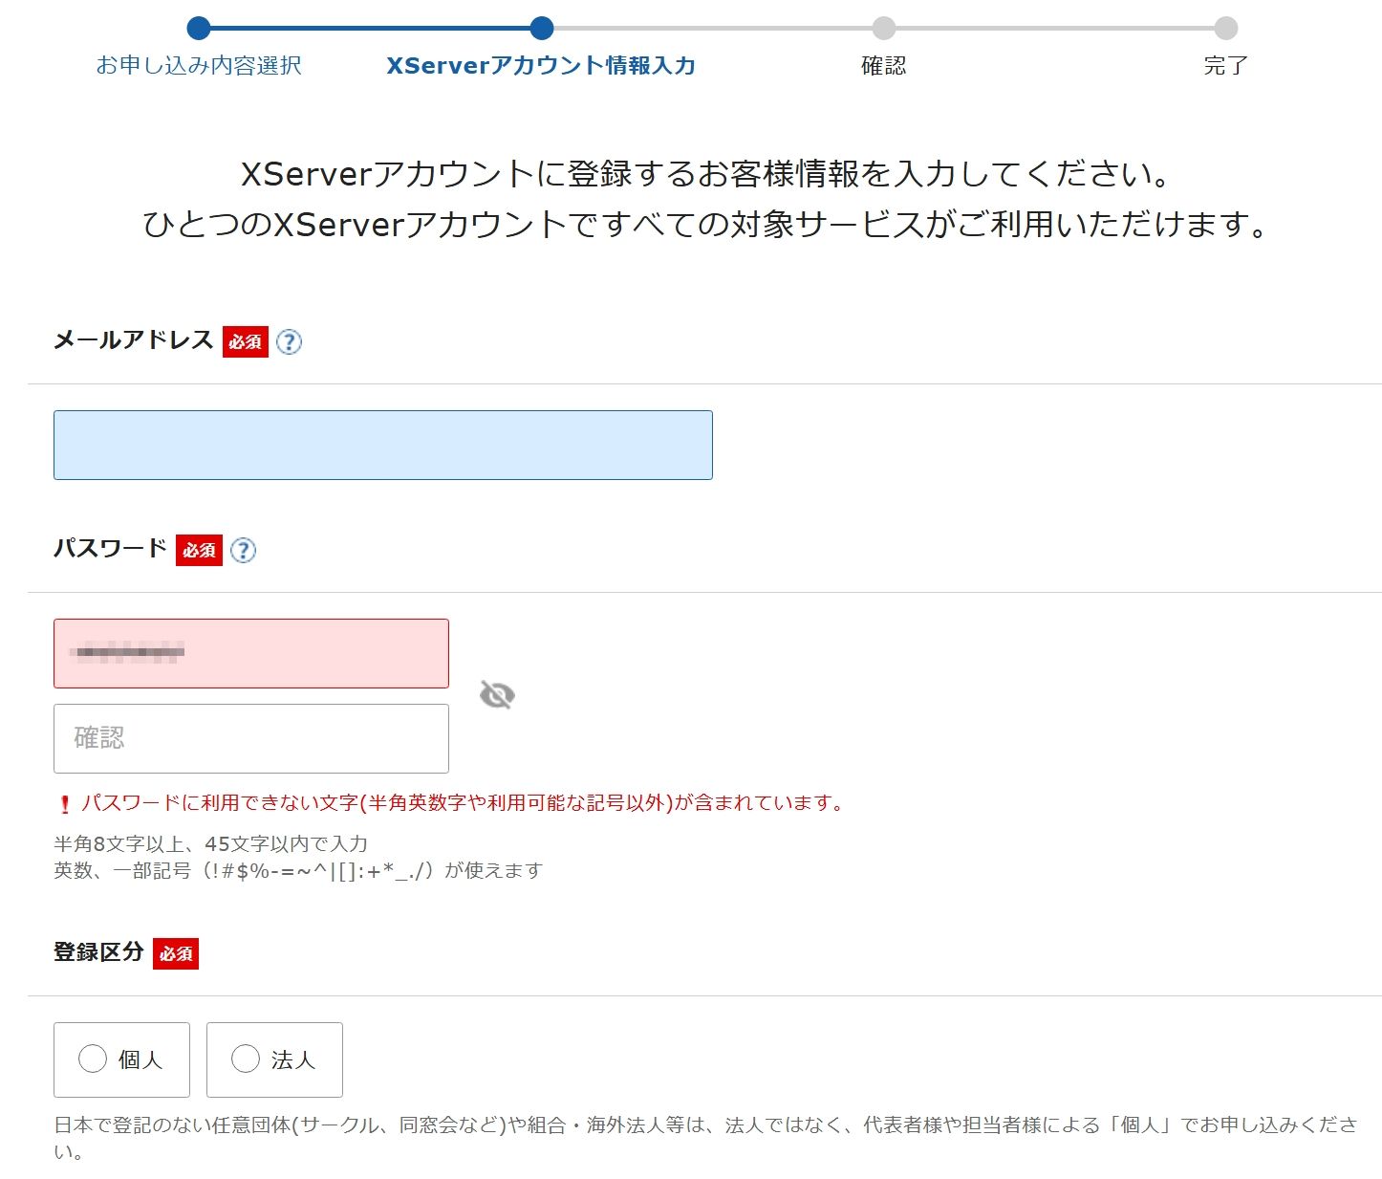Screen dimensions: 1382x1179
Task: Select the 完了 step label
Action: pos(1226,65)
